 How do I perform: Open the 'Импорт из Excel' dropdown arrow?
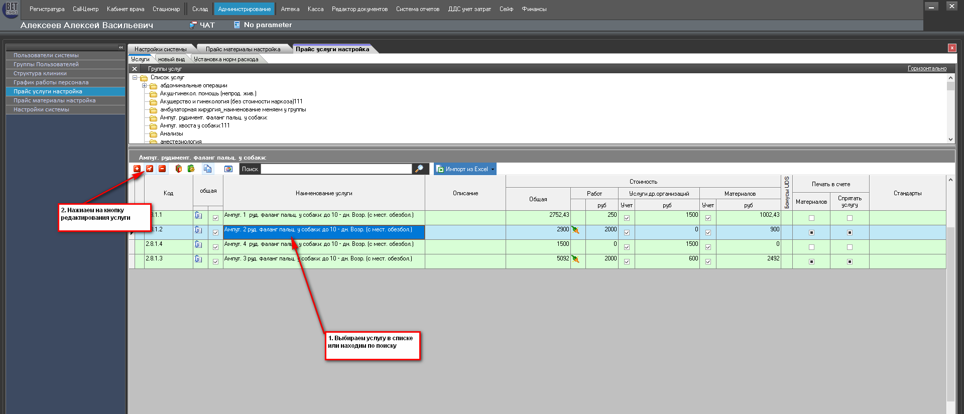coord(493,169)
